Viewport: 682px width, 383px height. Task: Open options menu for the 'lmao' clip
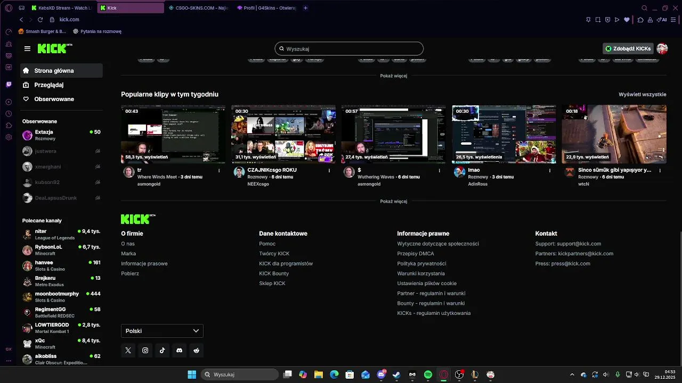point(550,171)
